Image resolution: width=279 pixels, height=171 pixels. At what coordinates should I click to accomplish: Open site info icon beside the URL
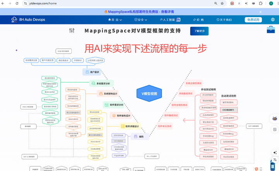26,3
